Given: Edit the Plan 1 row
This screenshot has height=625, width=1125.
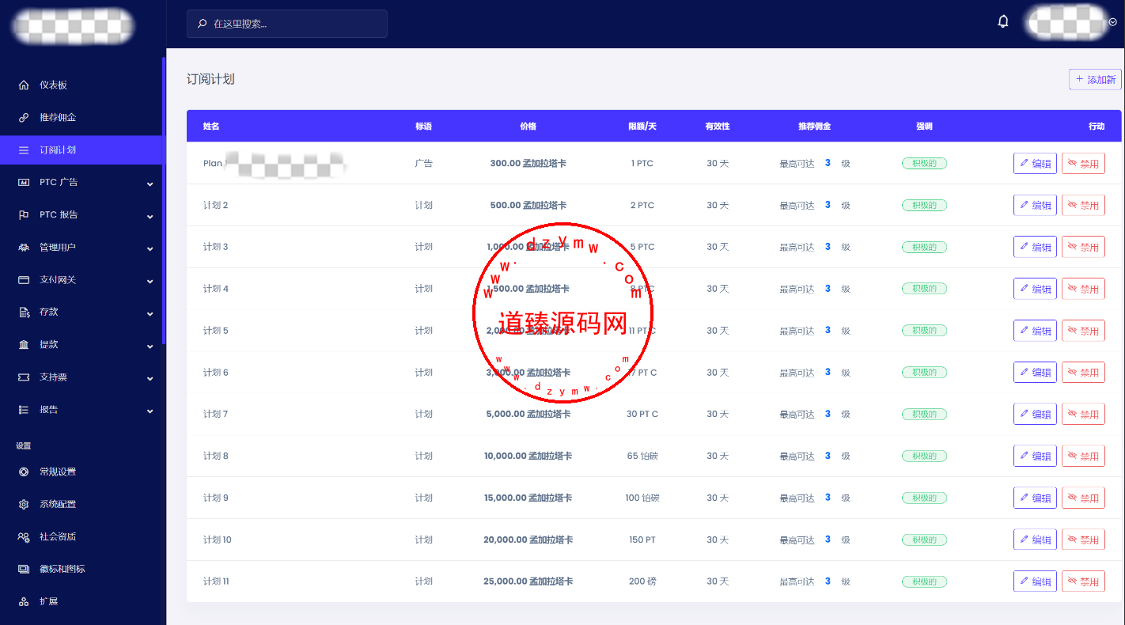Looking at the screenshot, I should click(1035, 164).
